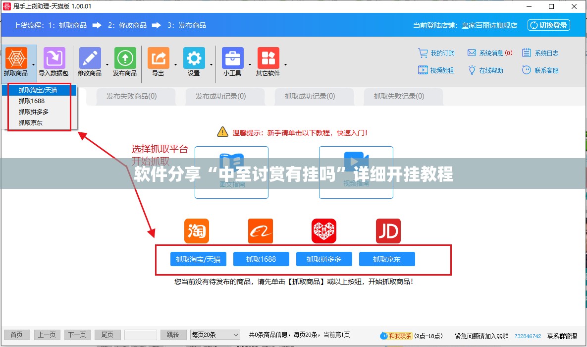This screenshot has height=347, width=587.
Task: Expand the 设置 dropdown arrow
Action: 211,64
